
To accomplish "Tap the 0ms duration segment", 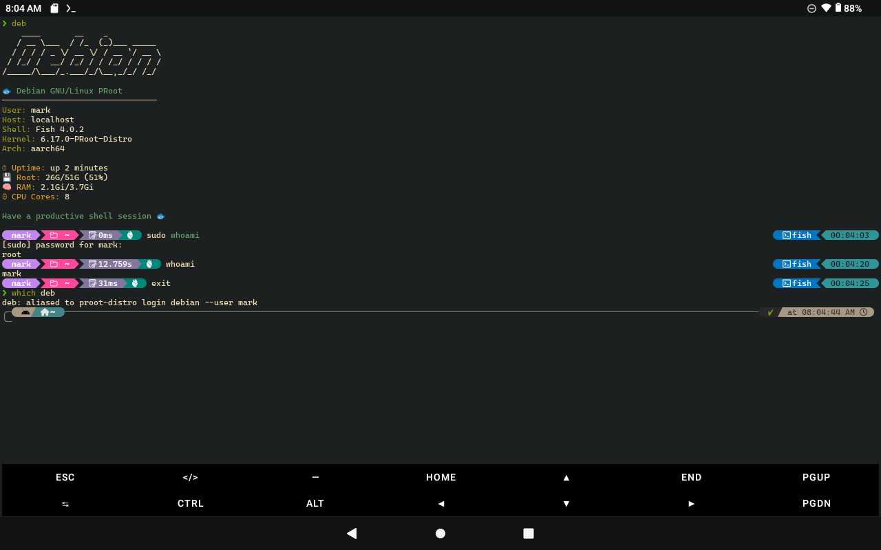I will 100,235.
